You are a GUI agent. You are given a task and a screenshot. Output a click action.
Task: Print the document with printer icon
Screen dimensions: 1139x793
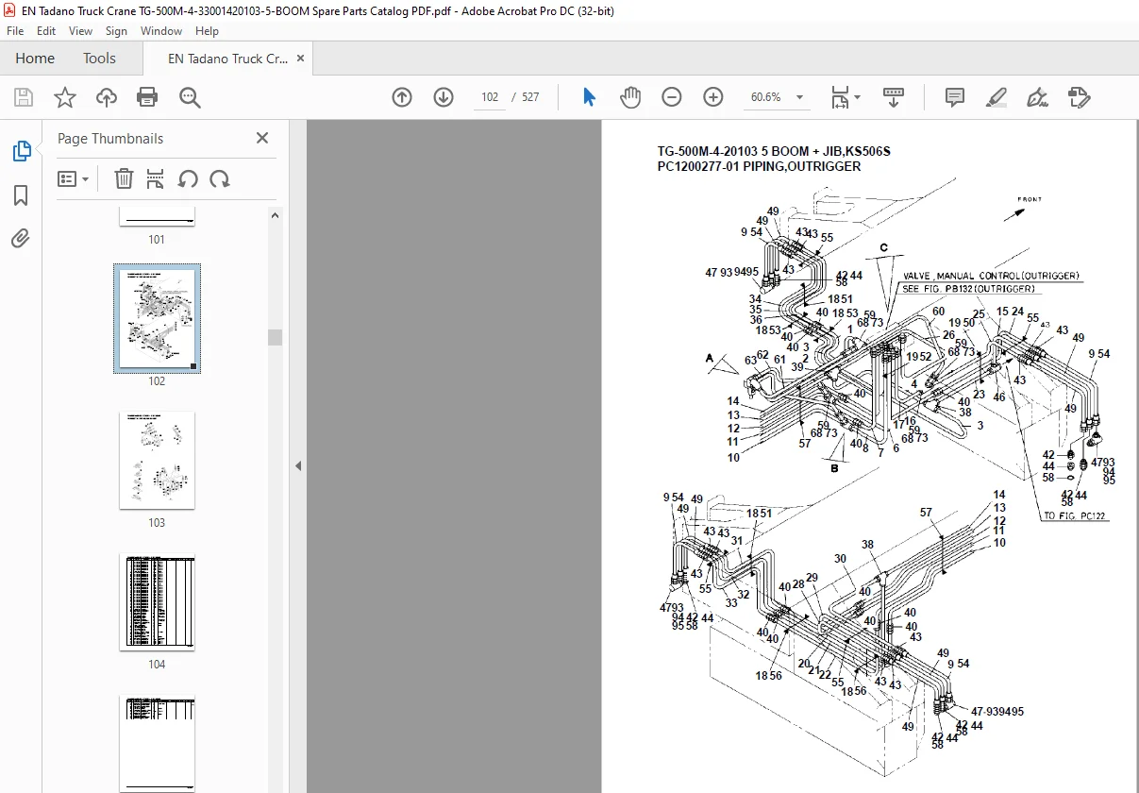147,97
